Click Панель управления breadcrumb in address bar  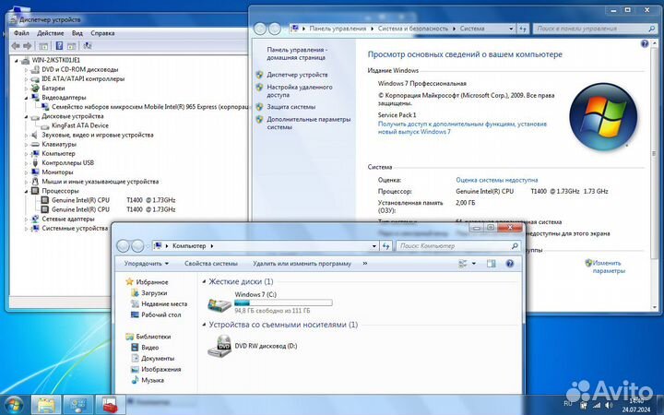[x=338, y=29]
